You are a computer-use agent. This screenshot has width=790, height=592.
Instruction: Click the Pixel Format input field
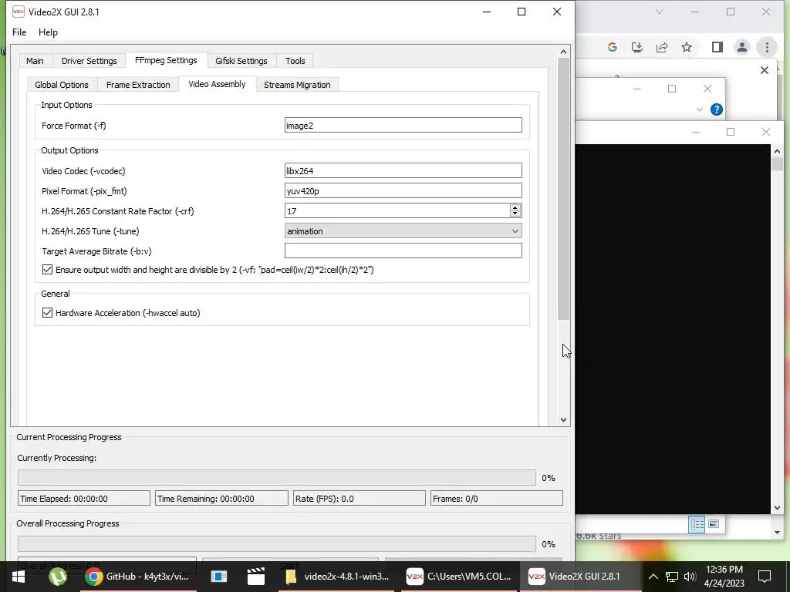click(x=403, y=191)
